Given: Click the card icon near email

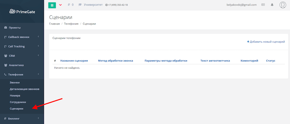Looking at the screenshot, I should (263, 5).
